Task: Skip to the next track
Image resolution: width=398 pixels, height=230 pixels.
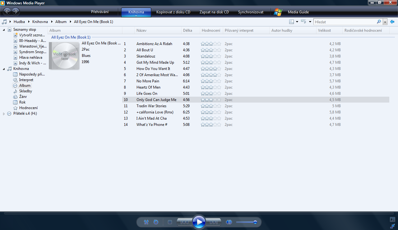Action: point(214,222)
